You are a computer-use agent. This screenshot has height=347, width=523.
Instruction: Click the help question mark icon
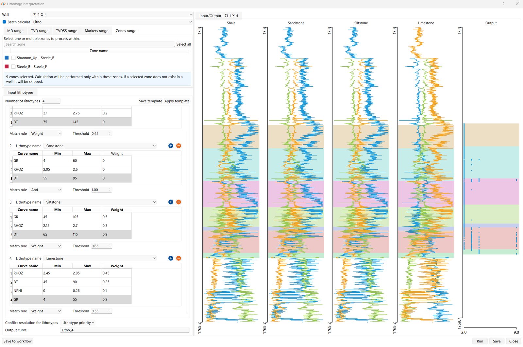[503, 4]
